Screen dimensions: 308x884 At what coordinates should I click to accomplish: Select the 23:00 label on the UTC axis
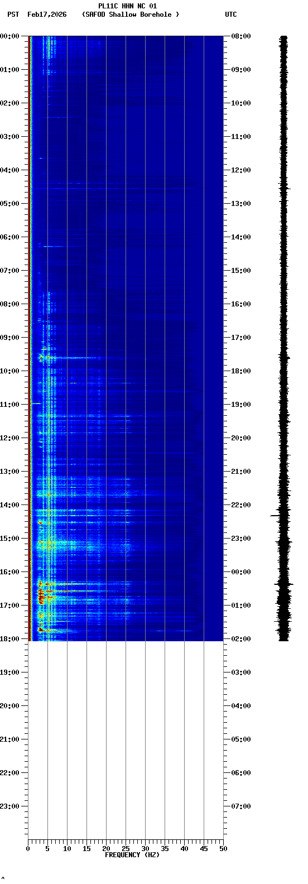point(241,539)
